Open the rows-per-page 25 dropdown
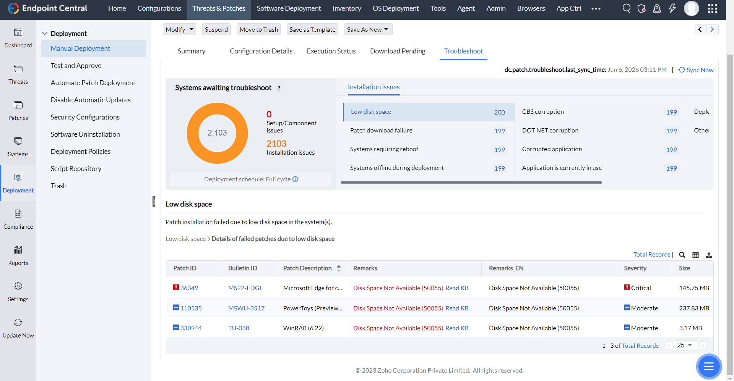This screenshot has height=381, width=734. click(685, 345)
